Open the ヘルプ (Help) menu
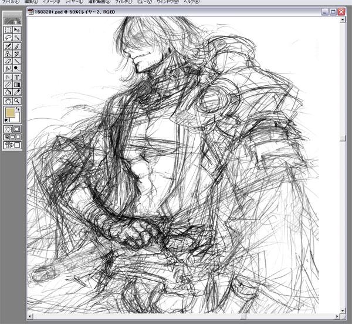This screenshot has width=352, height=324. click(191, 2)
